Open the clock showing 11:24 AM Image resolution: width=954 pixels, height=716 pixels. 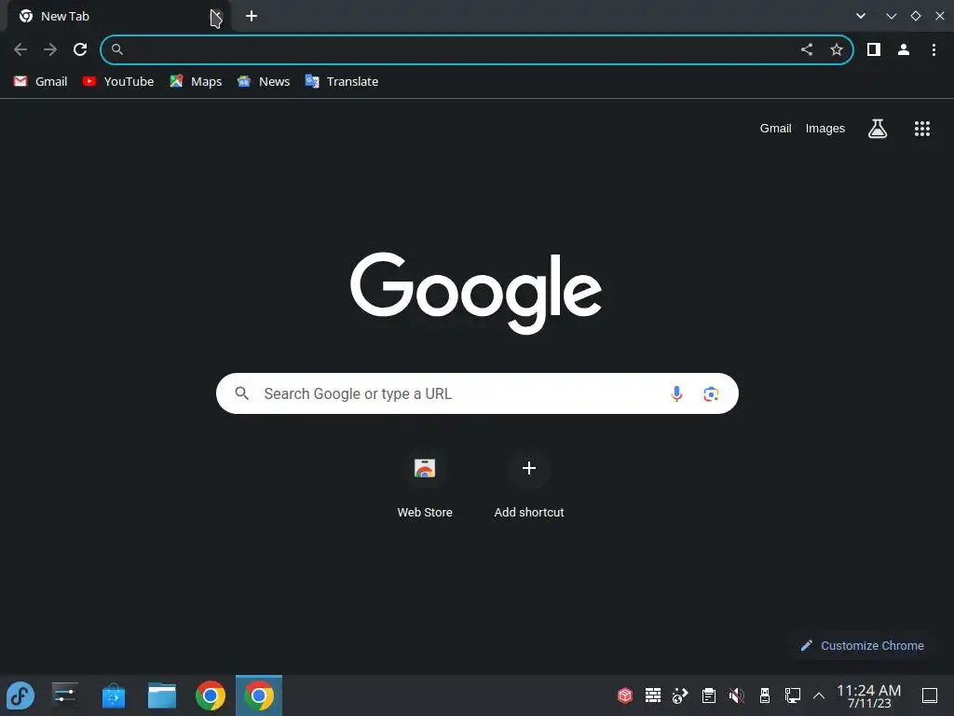(869, 695)
